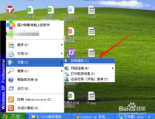Click the colorful clover uninstall software icon

pos(11,25)
